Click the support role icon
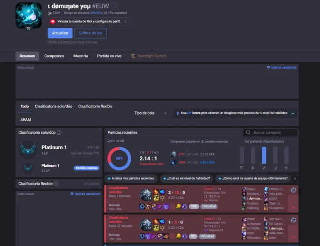The width and height of the screenshot is (320, 246). click(x=286, y=168)
